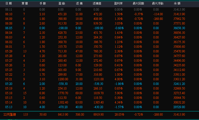Click the profit value 1302.40
The width and height of the screenshot is (199, 120).
point(63,102)
